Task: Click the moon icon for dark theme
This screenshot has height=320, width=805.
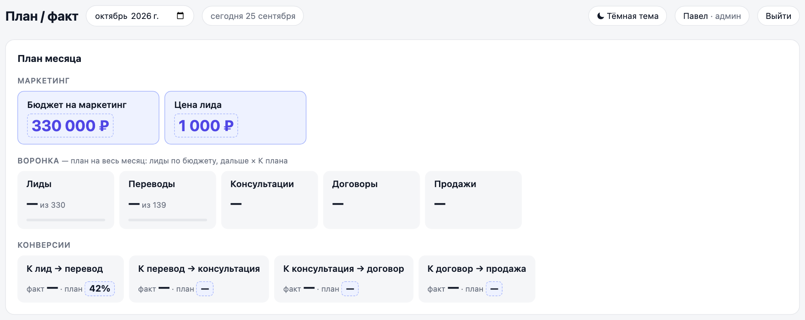Action: 601,16
